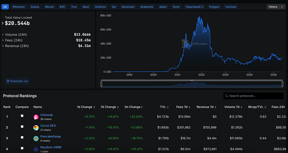Open the Uniswap protocol link
Image resolution: width=288 pixels, height=153 pixels.
tap(46, 115)
